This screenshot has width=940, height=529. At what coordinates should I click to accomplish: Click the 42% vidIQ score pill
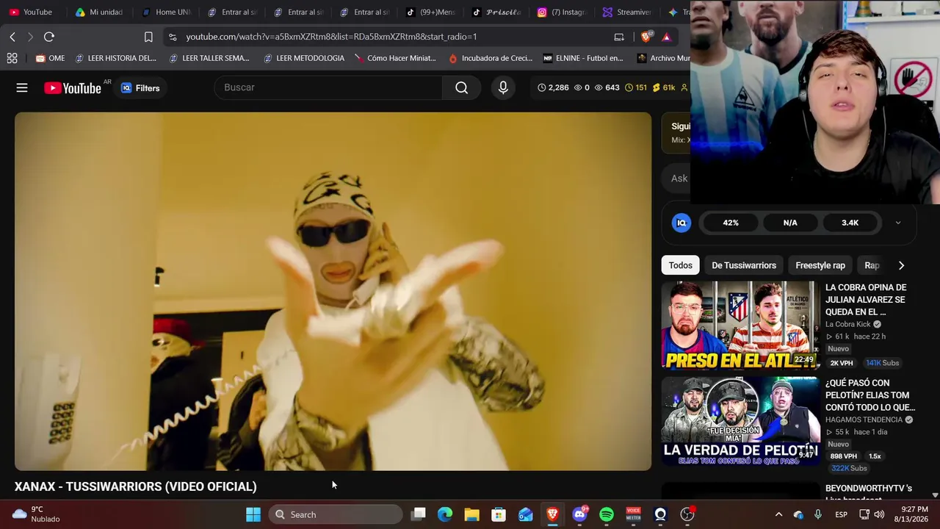(x=731, y=223)
